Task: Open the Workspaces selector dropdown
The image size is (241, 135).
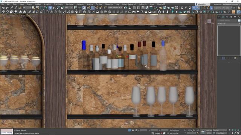Action: (x=231, y=4)
